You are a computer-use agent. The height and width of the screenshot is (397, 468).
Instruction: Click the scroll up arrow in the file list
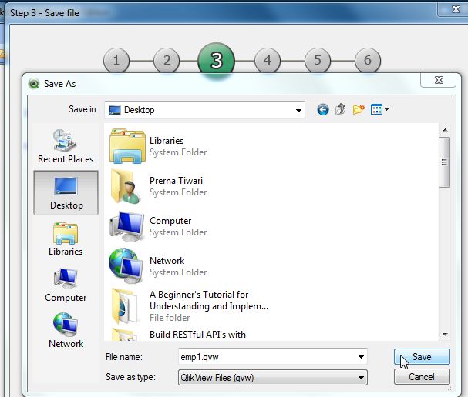pos(445,130)
